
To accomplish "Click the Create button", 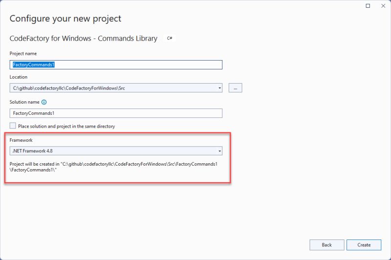I will click(x=364, y=245).
